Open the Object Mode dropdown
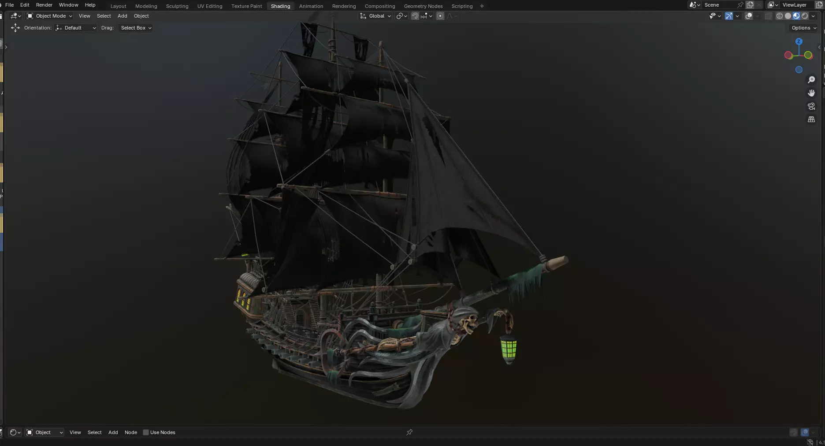 tap(49, 16)
